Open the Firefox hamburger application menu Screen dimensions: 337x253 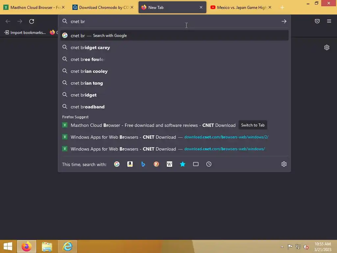pyautogui.click(x=329, y=21)
